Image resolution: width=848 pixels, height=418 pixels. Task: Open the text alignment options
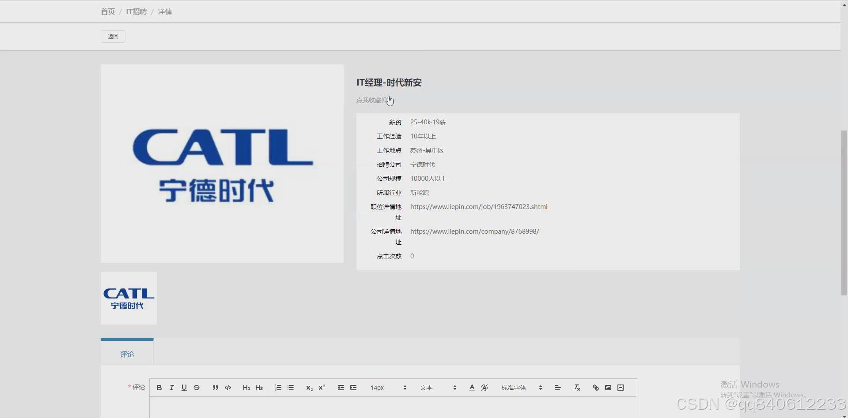tap(557, 388)
